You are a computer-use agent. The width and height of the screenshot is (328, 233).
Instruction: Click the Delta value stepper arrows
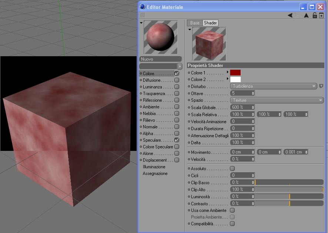pyautogui.click(x=253, y=142)
